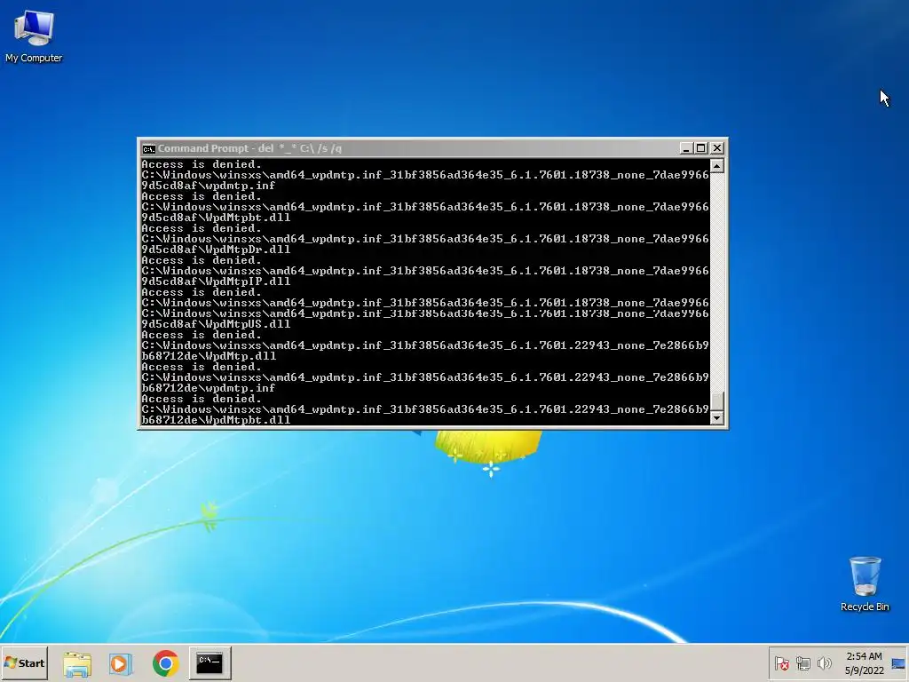Launch Windows Media Player from the taskbar
Viewport: 909px width, 682px height.
pyautogui.click(x=121, y=662)
